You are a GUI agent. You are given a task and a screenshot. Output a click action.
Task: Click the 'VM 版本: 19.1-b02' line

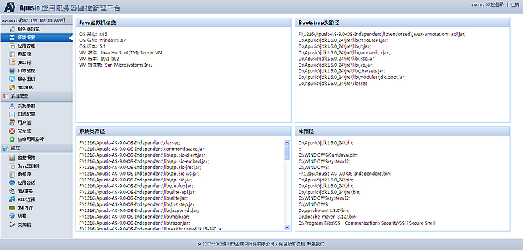[100, 59]
